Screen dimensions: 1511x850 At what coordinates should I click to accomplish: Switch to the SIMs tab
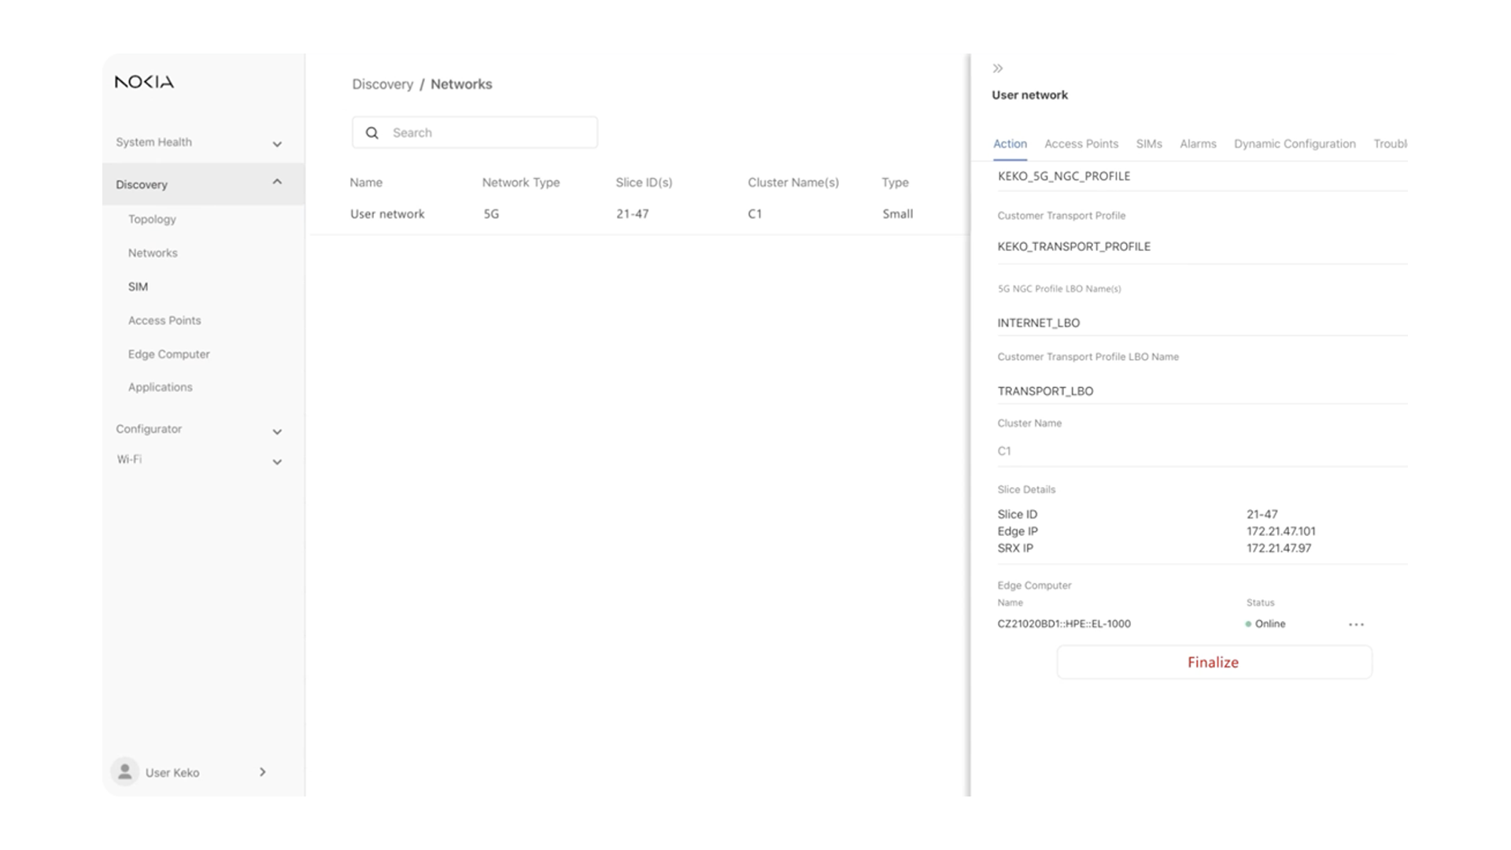click(1148, 144)
